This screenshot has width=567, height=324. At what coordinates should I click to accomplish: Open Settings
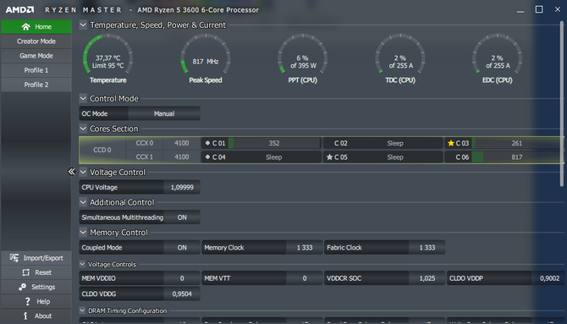coord(36,287)
